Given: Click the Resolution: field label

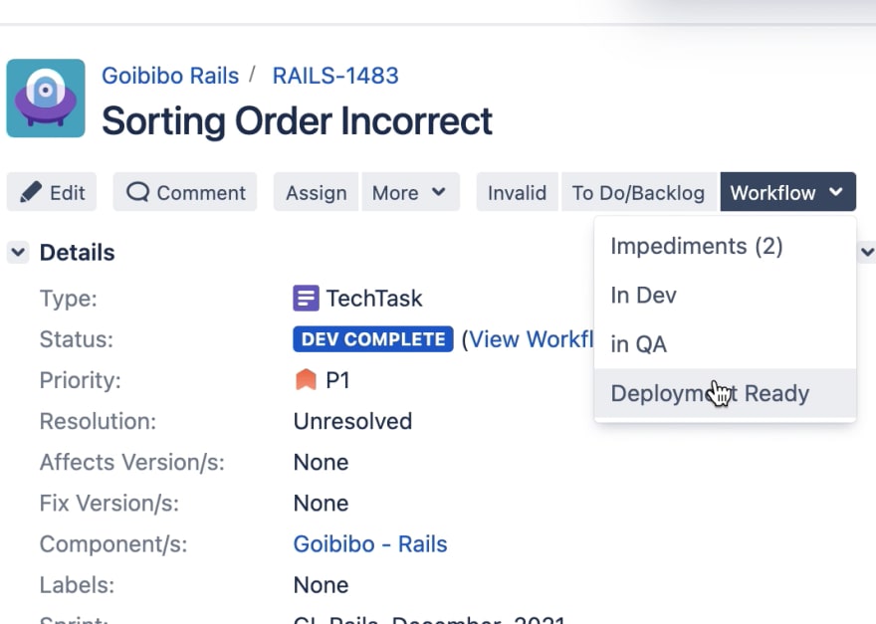Looking at the screenshot, I should (x=98, y=421).
